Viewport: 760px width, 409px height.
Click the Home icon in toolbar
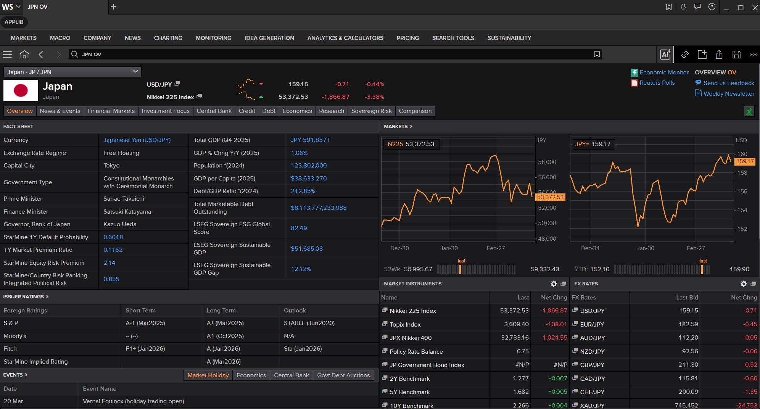tap(24, 54)
